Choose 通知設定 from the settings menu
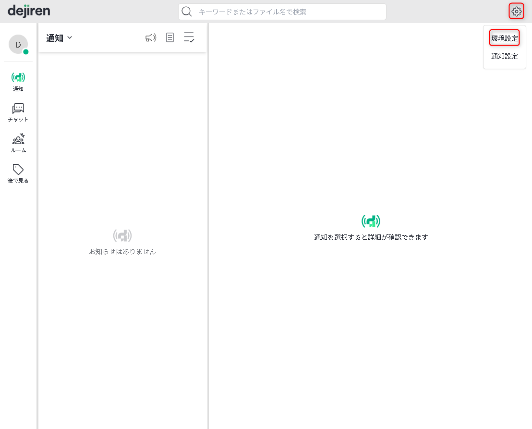Viewport: 532px width, 429px height. 504,56
